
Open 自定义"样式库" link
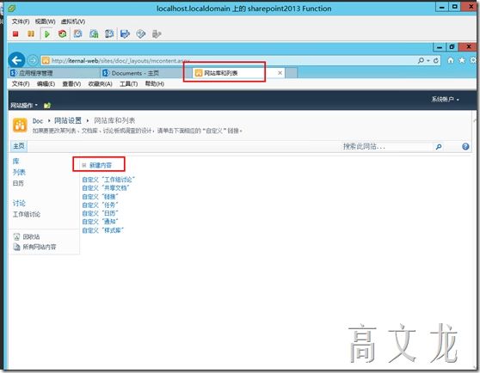pyautogui.click(x=103, y=230)
